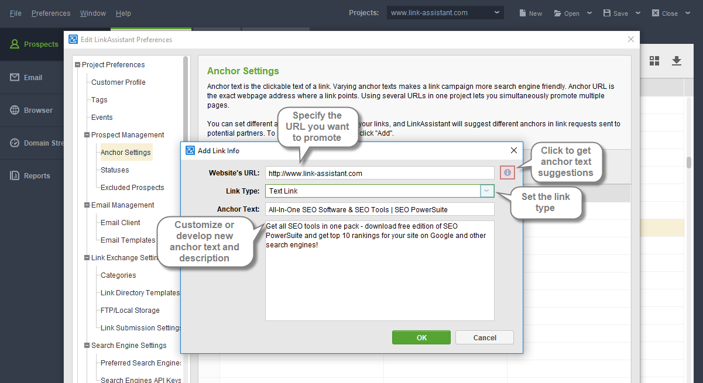Click the Save project toolbar button
Viewport: 703px width, 383px height.
pos(616,13)
